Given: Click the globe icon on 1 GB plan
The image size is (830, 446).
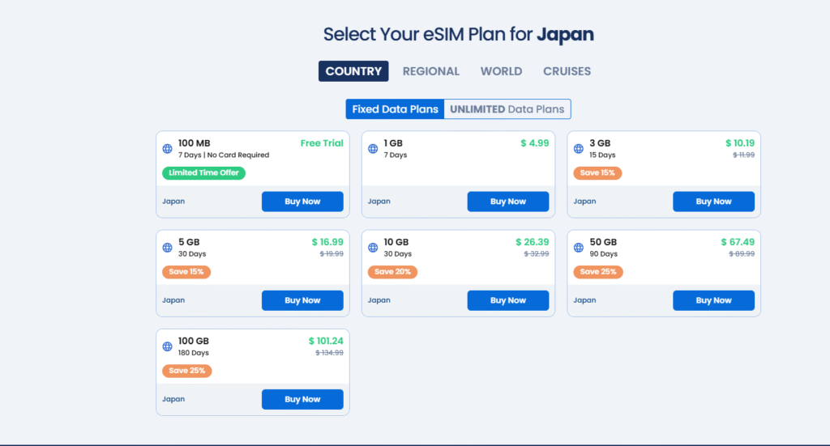Looking at the screenshot, I should (x=374, y=149).
